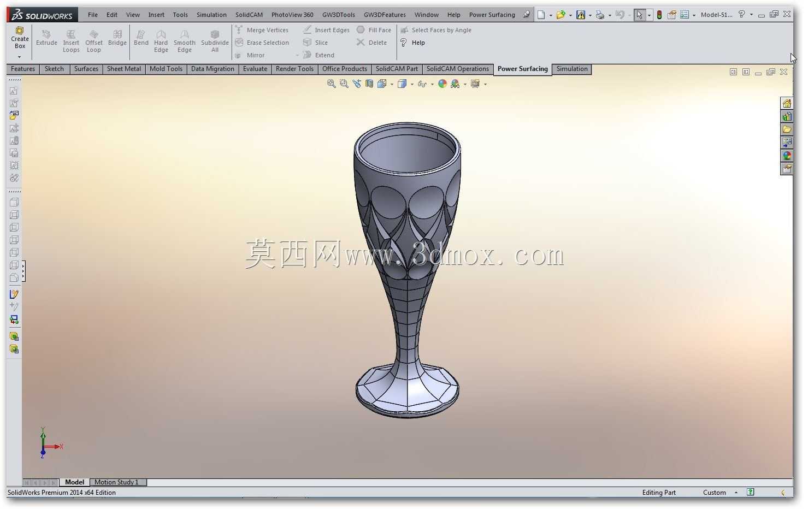Click Select Faces by Angle
The image size is (808, 509).
pos(435,30)
